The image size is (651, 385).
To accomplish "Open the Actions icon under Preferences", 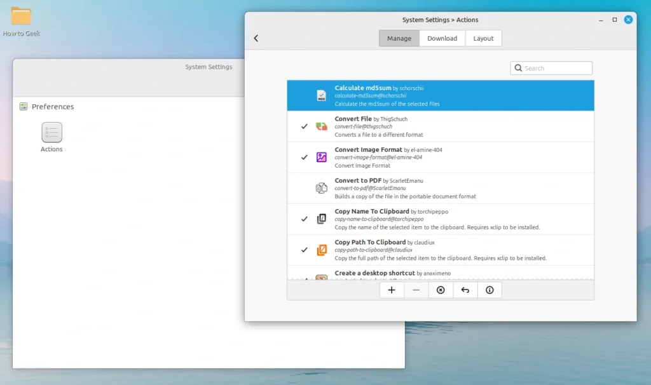I will [51, 133].
